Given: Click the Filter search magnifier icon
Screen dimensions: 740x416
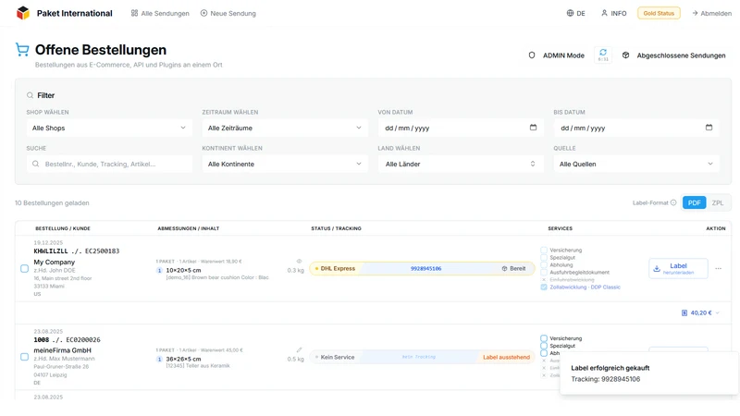Looking at the screenshot, I should (x=30, y=95).
